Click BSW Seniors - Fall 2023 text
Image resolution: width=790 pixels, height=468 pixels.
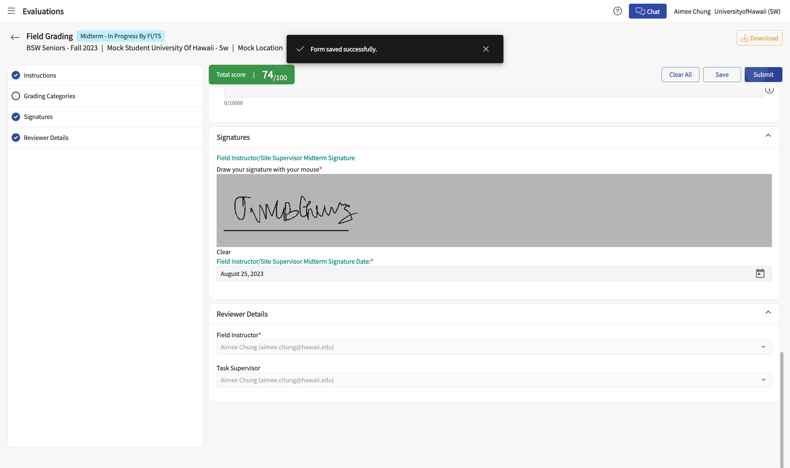[62, 48]
